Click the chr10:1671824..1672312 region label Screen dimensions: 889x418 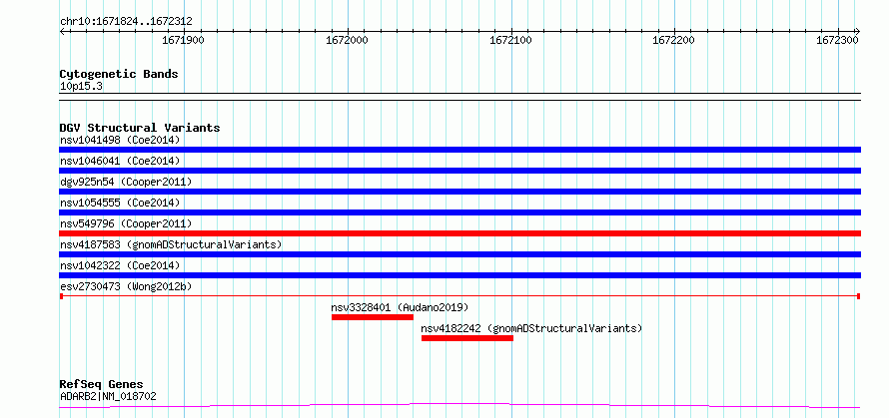(126, 22)
